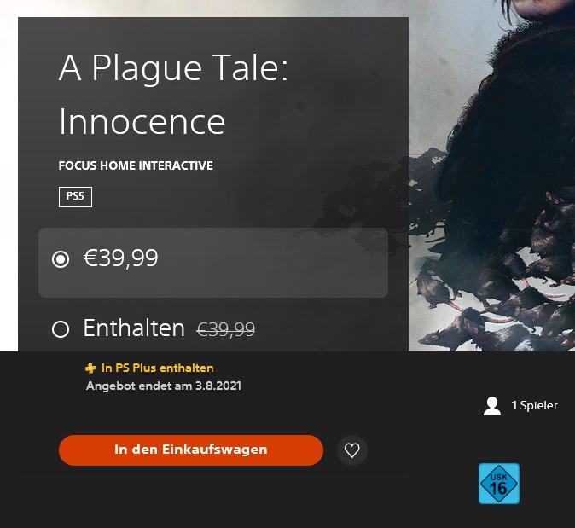This screenshot has height=528, width=575.
Task: Click the yellow PS Plus plus icon
Action: point(90,368)
